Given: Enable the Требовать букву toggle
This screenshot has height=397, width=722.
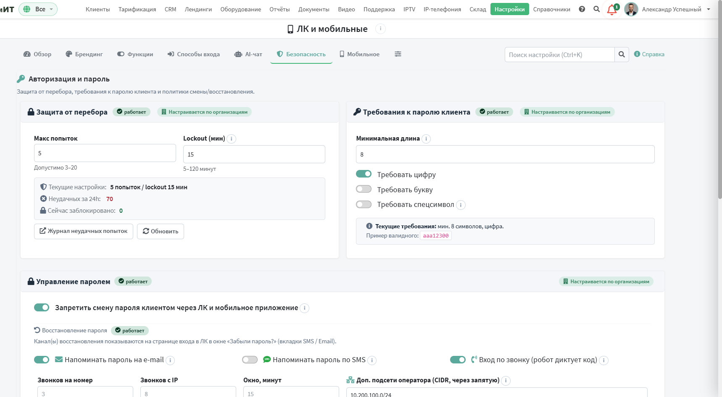Looking at the screenshot, I should click(x=364, y=189).
